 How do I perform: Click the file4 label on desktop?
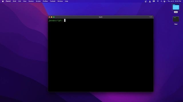tap(176, 24)
